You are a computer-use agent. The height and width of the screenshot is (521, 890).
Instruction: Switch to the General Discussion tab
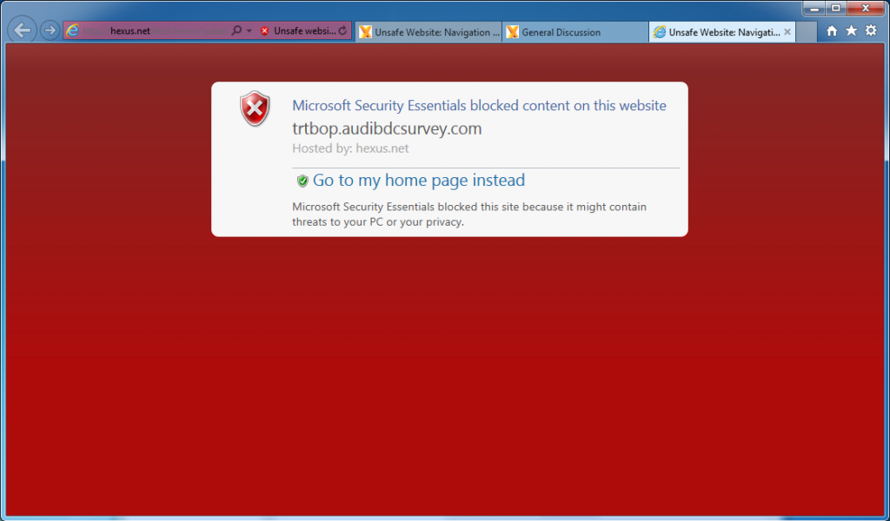[575, 32]
